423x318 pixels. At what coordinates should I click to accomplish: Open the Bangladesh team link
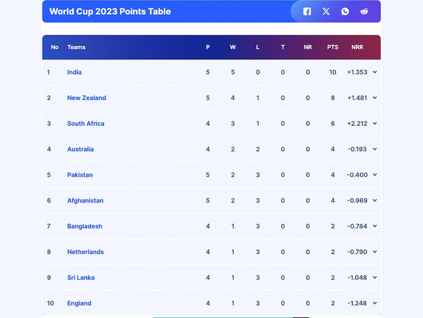(84, 226)
